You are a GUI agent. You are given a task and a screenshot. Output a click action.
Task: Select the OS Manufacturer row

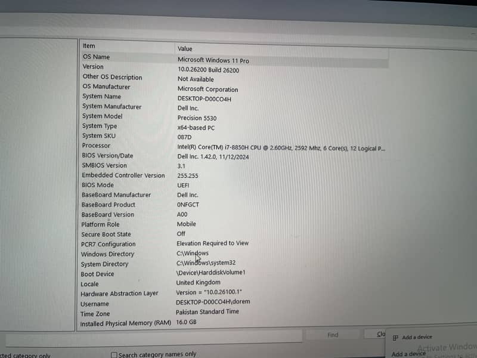pos(106,87)
